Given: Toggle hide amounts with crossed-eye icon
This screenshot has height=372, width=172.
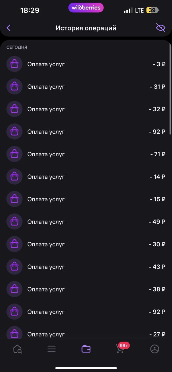Looking at the screenshot, I should [x=161, y=28].
